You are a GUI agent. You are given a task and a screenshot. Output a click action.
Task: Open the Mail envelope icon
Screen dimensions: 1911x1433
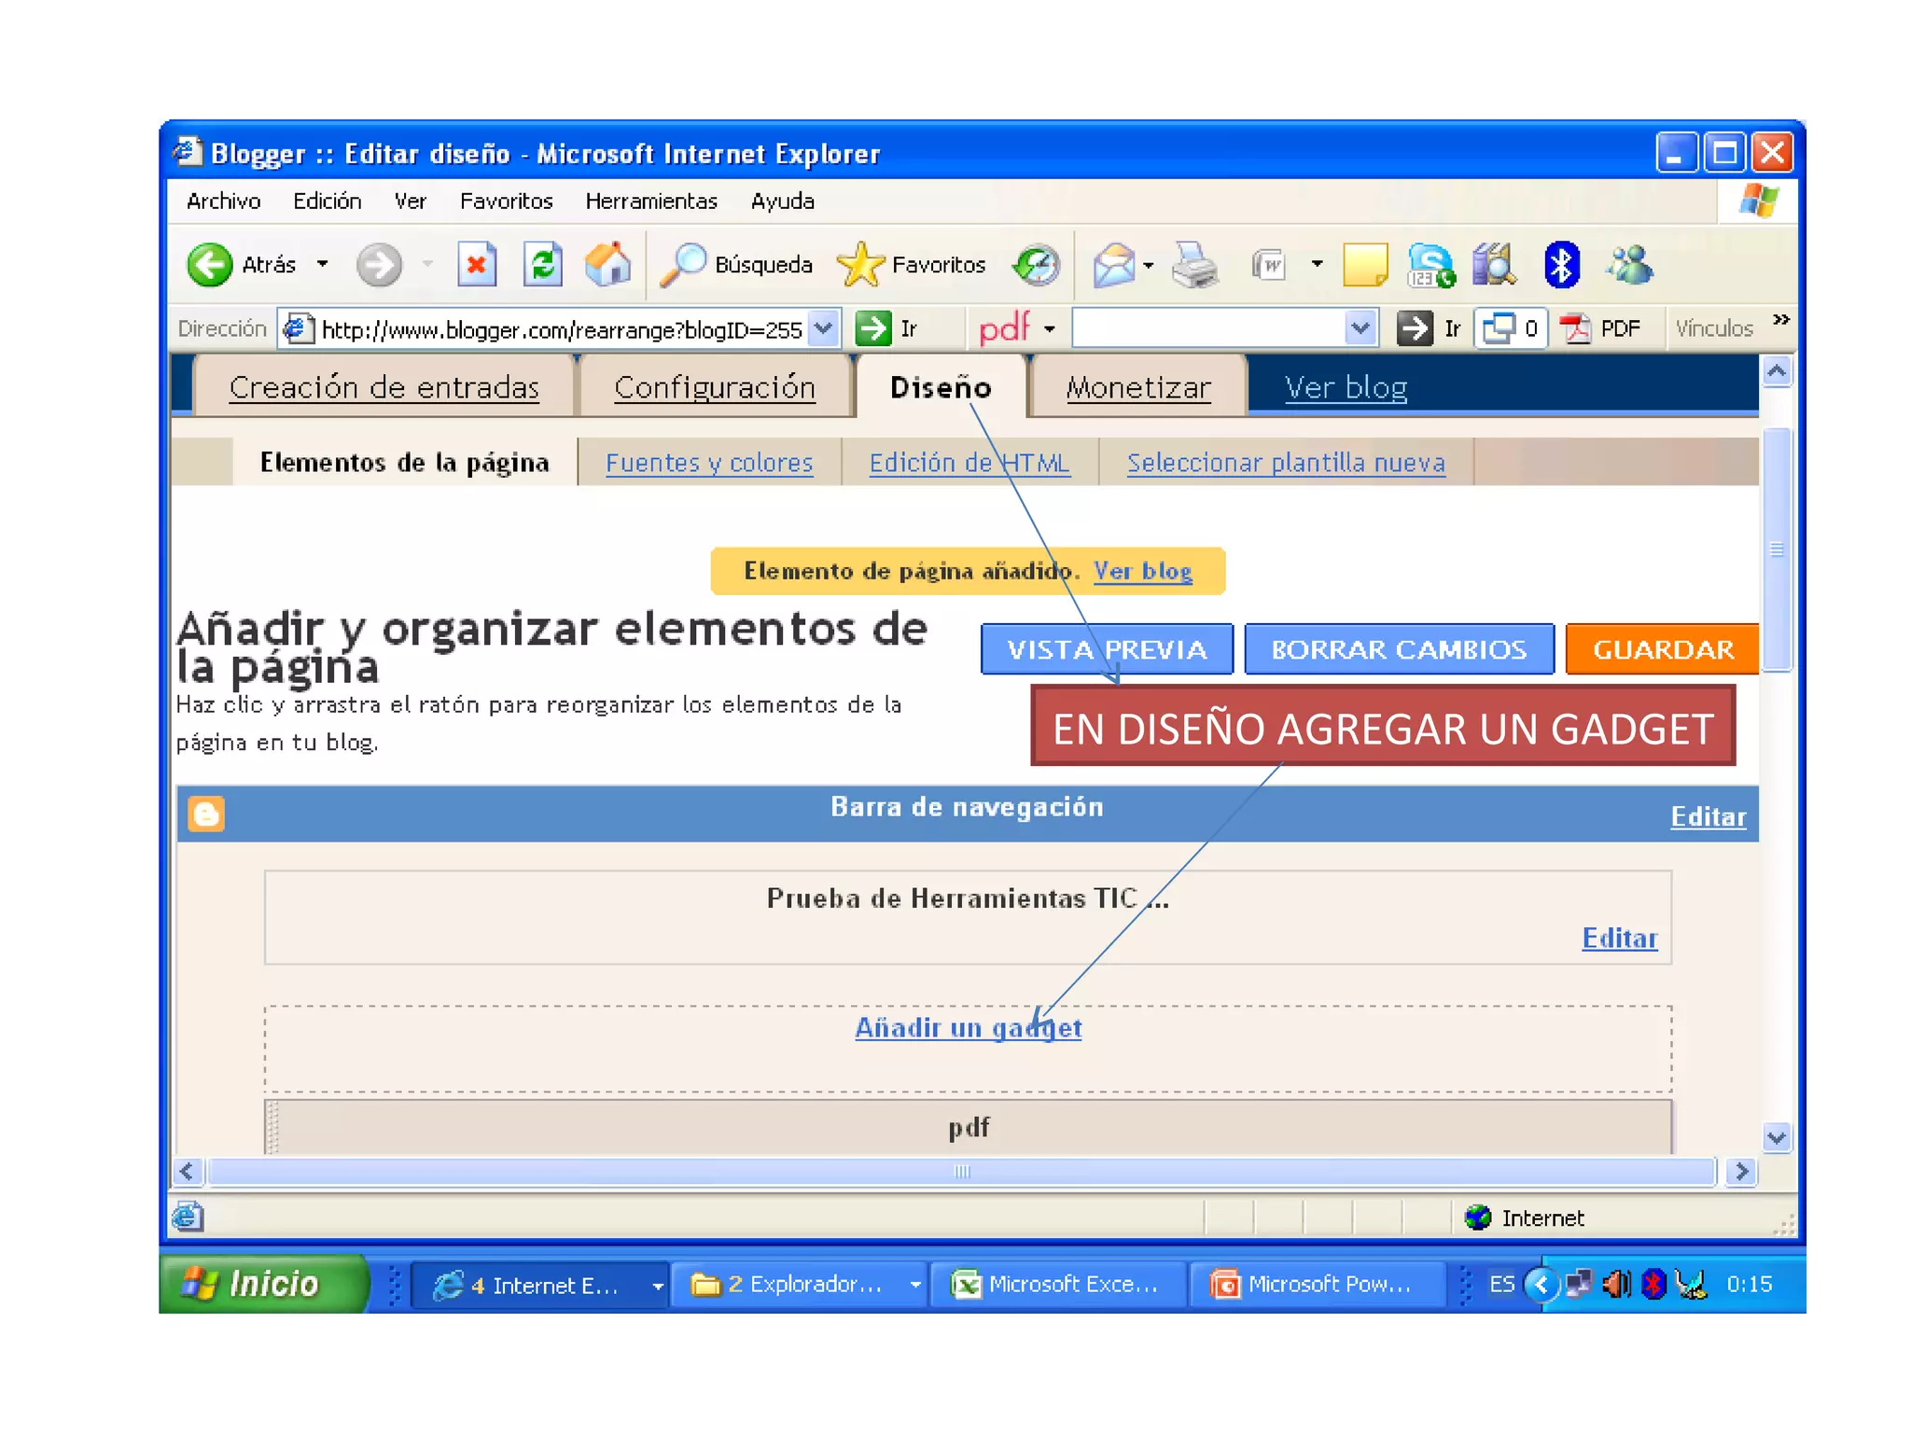1114,266
